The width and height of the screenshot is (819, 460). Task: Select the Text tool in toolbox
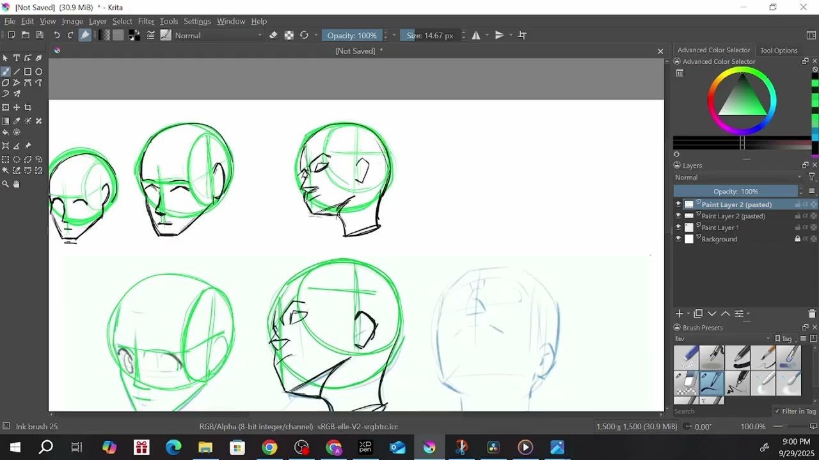[x=17, y=58]
